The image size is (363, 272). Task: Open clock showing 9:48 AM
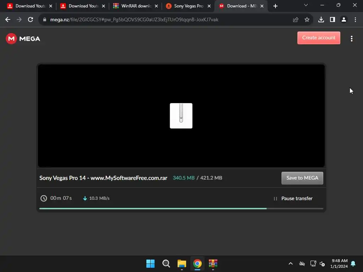tap(339, 263)
